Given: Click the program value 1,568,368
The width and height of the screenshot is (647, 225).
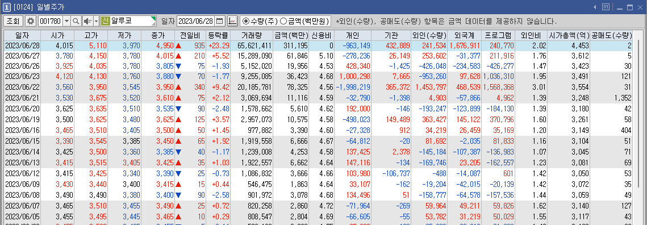Looking at the screenshot, I should pyautogui.click(x=498, y=87).
